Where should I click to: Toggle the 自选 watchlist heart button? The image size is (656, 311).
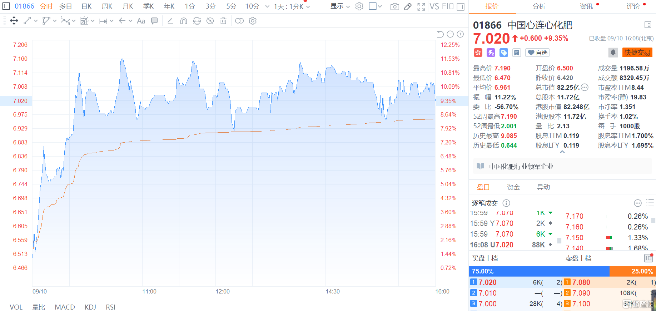[538, 53]
